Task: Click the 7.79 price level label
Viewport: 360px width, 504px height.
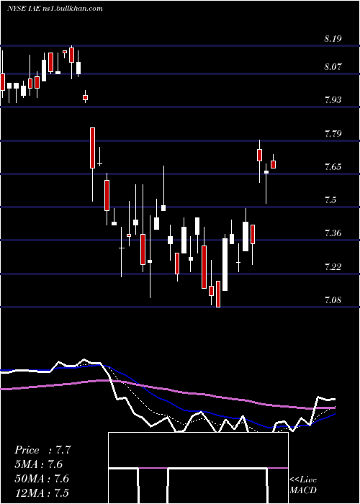Action: (x=333, y=134)
